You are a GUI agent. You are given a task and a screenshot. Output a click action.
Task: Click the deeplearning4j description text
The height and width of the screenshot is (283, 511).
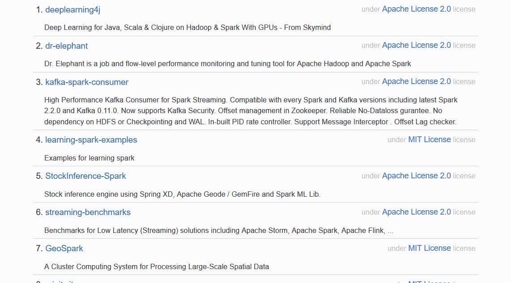tap(187, 27)
